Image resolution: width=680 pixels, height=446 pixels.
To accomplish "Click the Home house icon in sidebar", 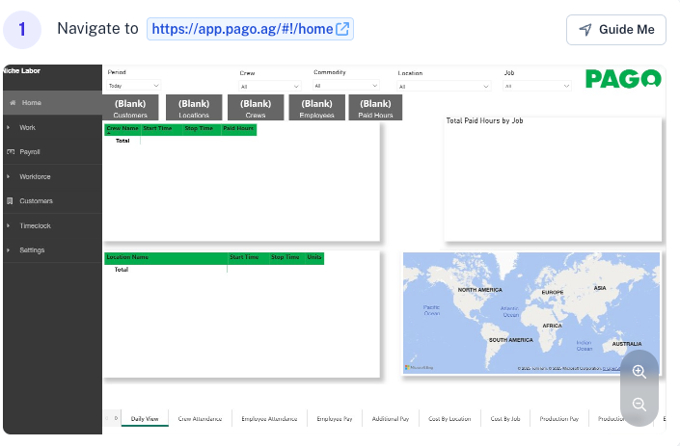I will pos(13,103).
